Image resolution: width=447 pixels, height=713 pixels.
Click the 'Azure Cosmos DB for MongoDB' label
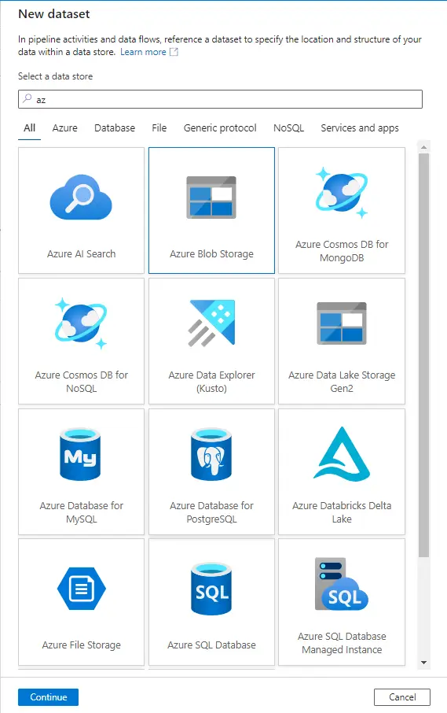[342, 251]
